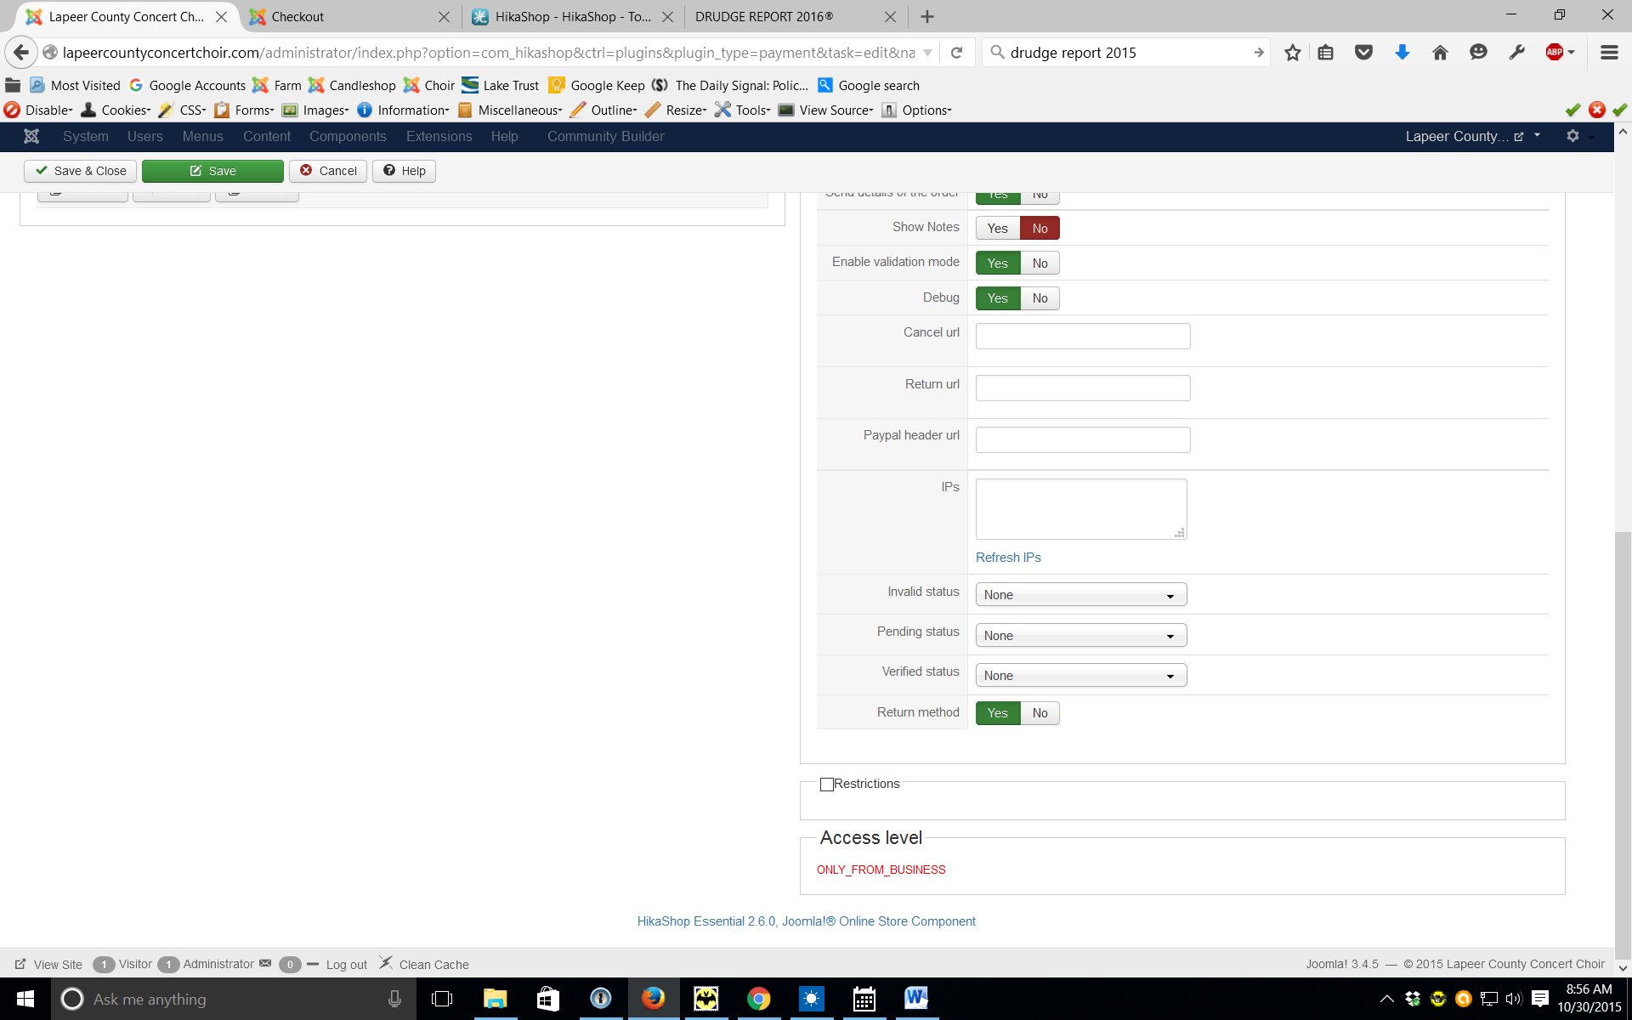This screenshot has height=1020, width=1632.
Task: Click the Firefox home icon
Action: point(1440,53)
